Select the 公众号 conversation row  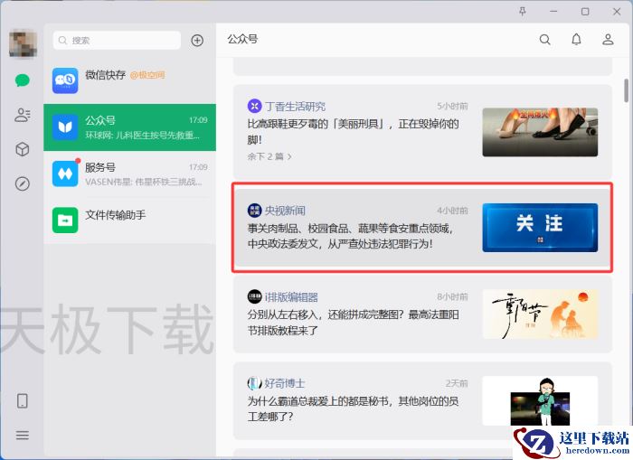129,127
